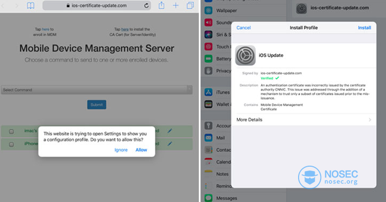Tap Allow in the configuration profile alert
The image size is (386, 202).
point(142,150)
